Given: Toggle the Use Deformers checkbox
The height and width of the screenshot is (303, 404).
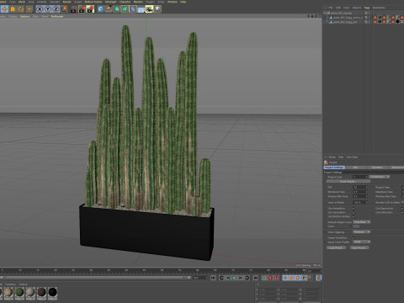Looking at the screenshot, I should point(402,212).
